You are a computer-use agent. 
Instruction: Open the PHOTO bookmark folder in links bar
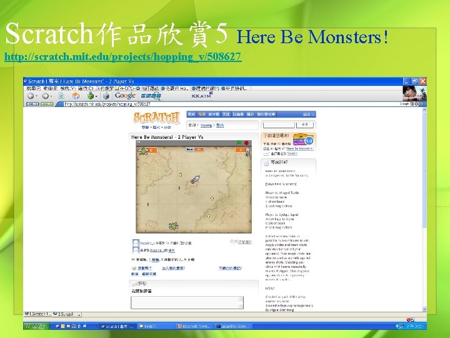pos(125,88)
